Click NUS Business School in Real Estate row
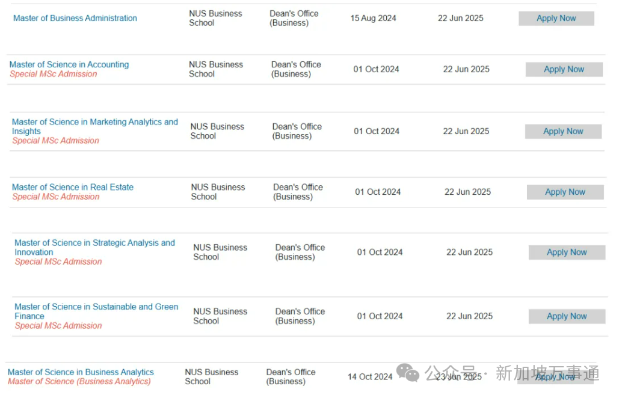The image size is (619, 398). pos(218,192)
